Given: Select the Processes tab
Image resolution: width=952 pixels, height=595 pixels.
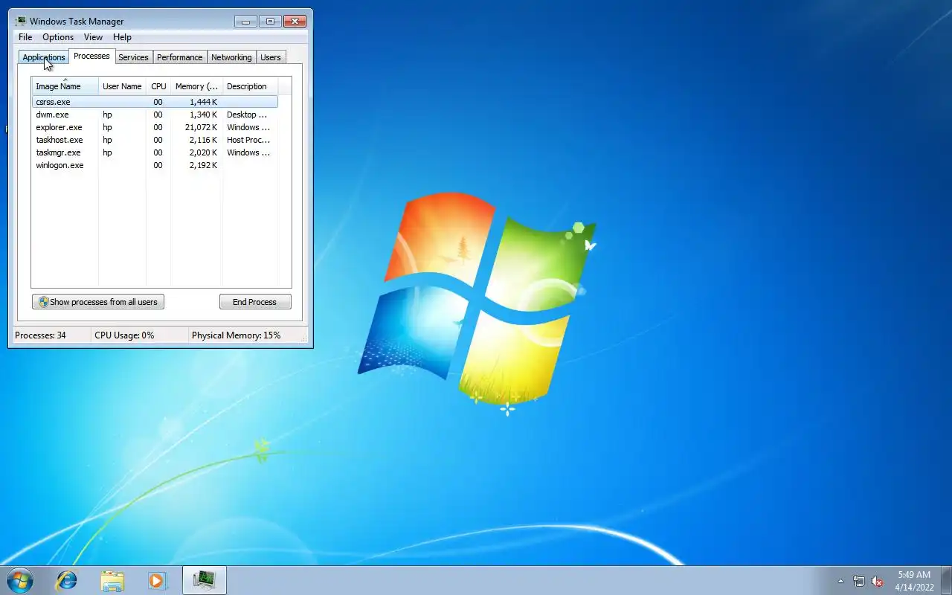Looking at the screenshot, I should (x=91, y=56).
